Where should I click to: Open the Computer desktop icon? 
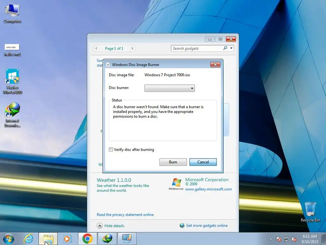point(12,13)
